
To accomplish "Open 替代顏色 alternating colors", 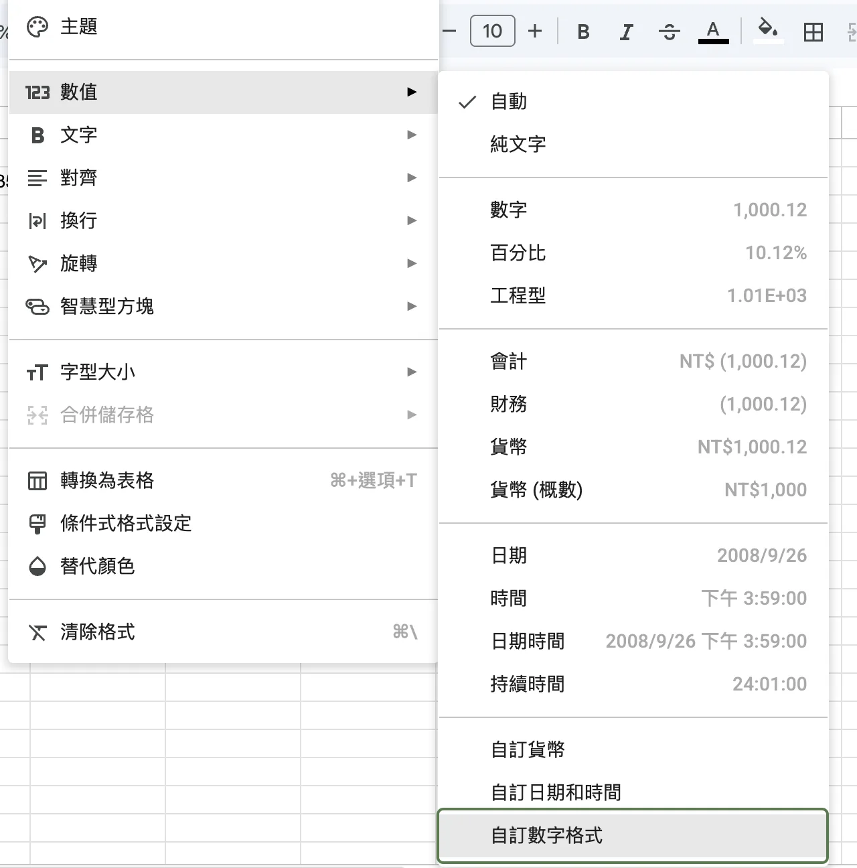I will pyautogui.click(x=224, y=566).
